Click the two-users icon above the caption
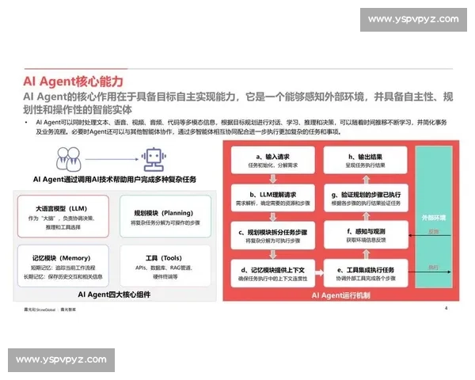The image size is (475, 380). tap(69, 159)
